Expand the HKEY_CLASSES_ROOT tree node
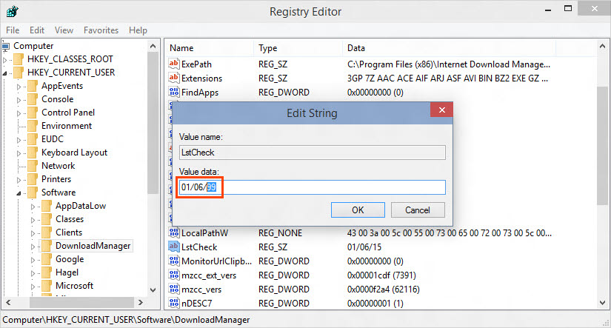The height and width of the screenshot is (328, 611). coord(7,59)
